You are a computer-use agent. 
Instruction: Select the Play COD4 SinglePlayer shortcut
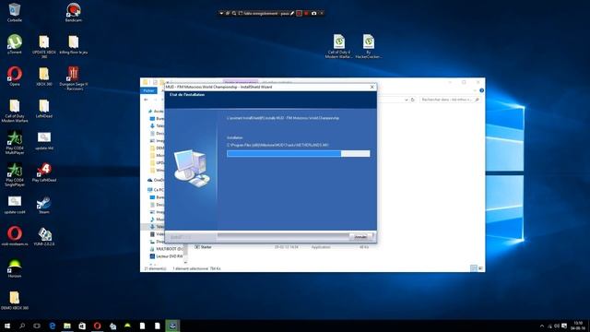[x=15, y=174]
